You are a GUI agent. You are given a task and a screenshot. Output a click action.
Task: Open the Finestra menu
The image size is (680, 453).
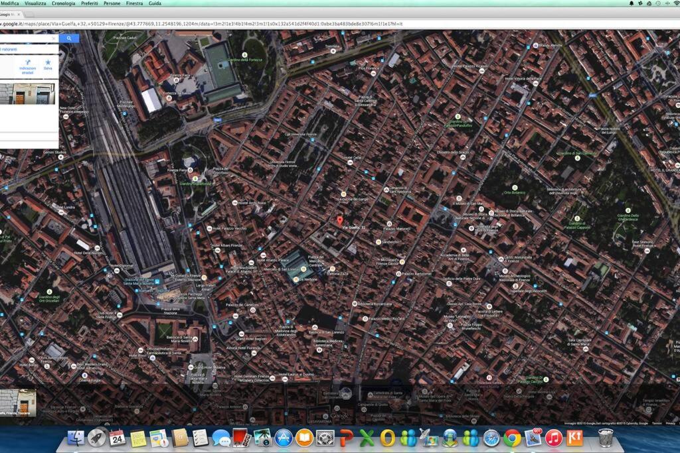pos(134,3)
